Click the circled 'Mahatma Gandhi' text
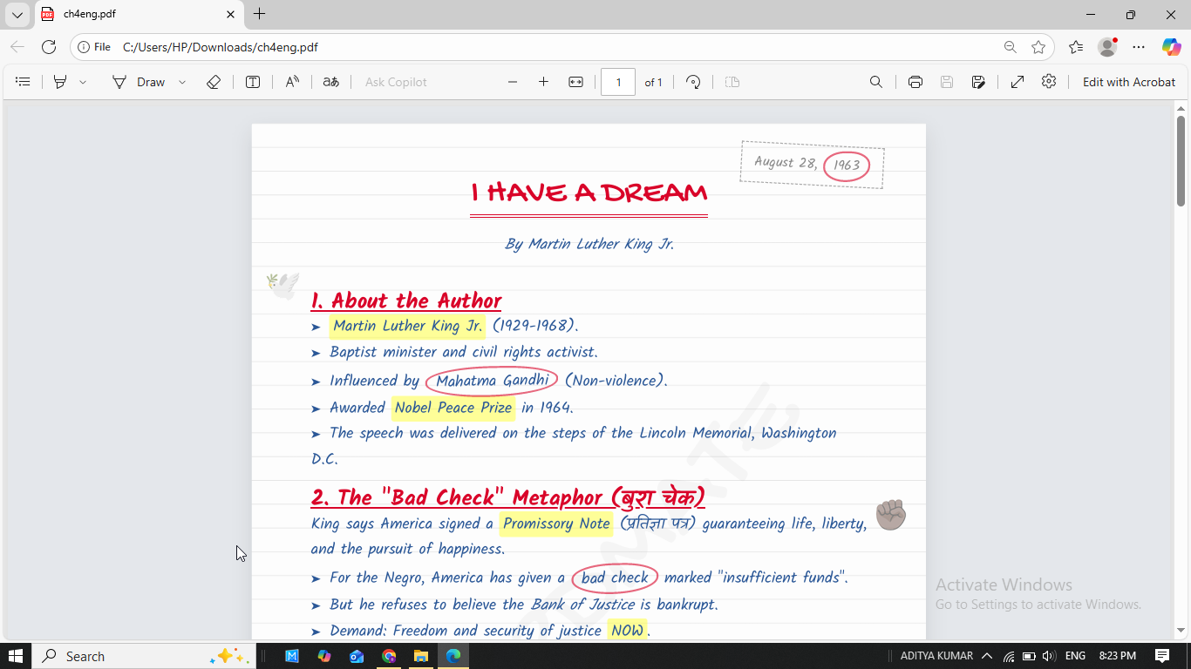 [x=492, y=381]
